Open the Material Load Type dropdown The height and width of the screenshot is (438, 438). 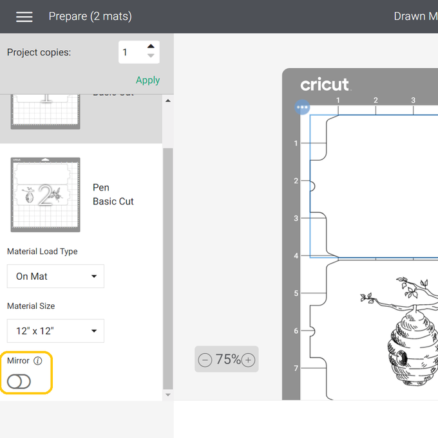(55, 276)
